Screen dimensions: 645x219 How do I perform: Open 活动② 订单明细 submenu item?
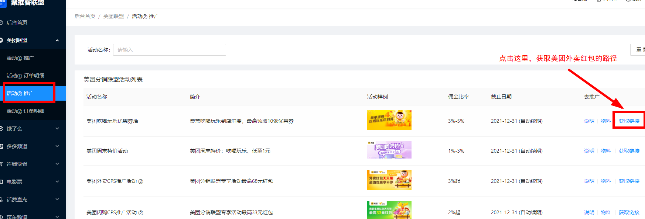pyautogui.click(x=25, y=111)
